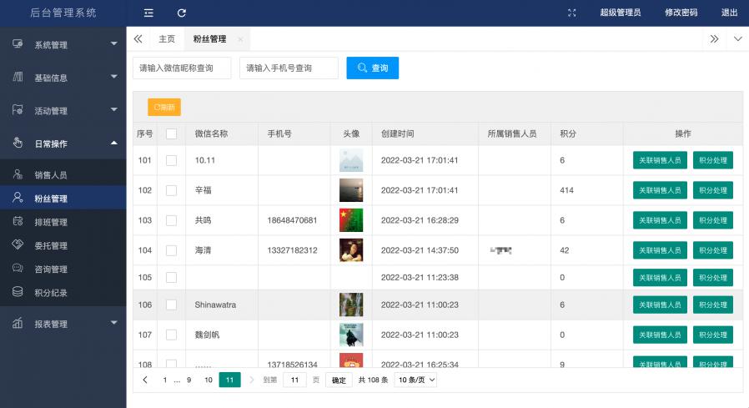Click the page refresh icon in header
The height and width of the screenshot is (408, 749).
[x=182, y=13]
